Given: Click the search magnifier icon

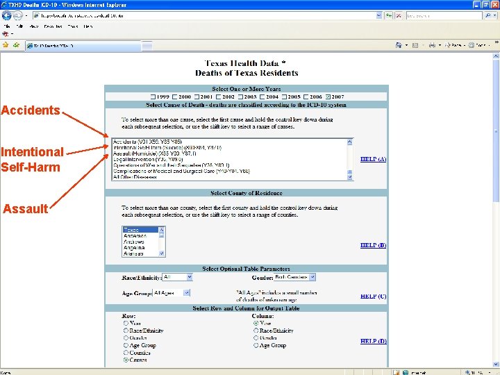Looking at the screenshot, I should pos(487,15).
